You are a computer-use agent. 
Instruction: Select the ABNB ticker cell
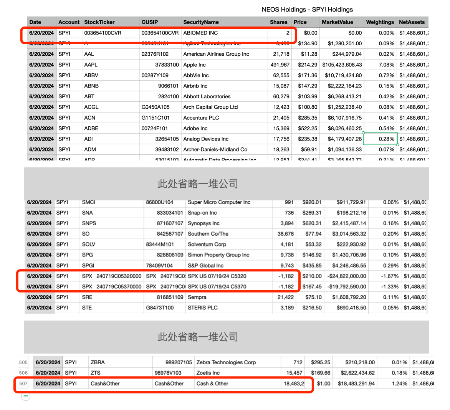click(x=111, y=86)
